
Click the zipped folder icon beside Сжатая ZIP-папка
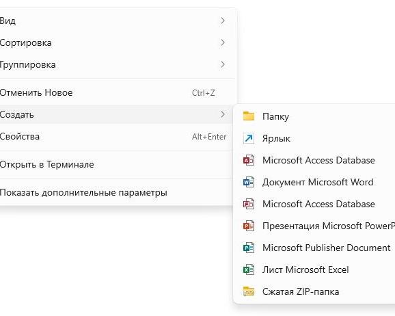(249, 291)
